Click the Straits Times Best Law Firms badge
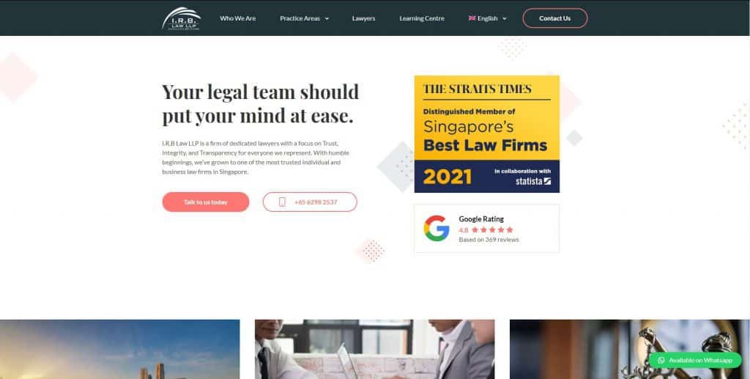Screen dimensions: 750x379 pos(487,134)
